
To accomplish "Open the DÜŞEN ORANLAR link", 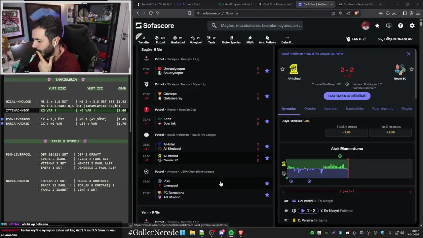I will (x=395, y=39).
